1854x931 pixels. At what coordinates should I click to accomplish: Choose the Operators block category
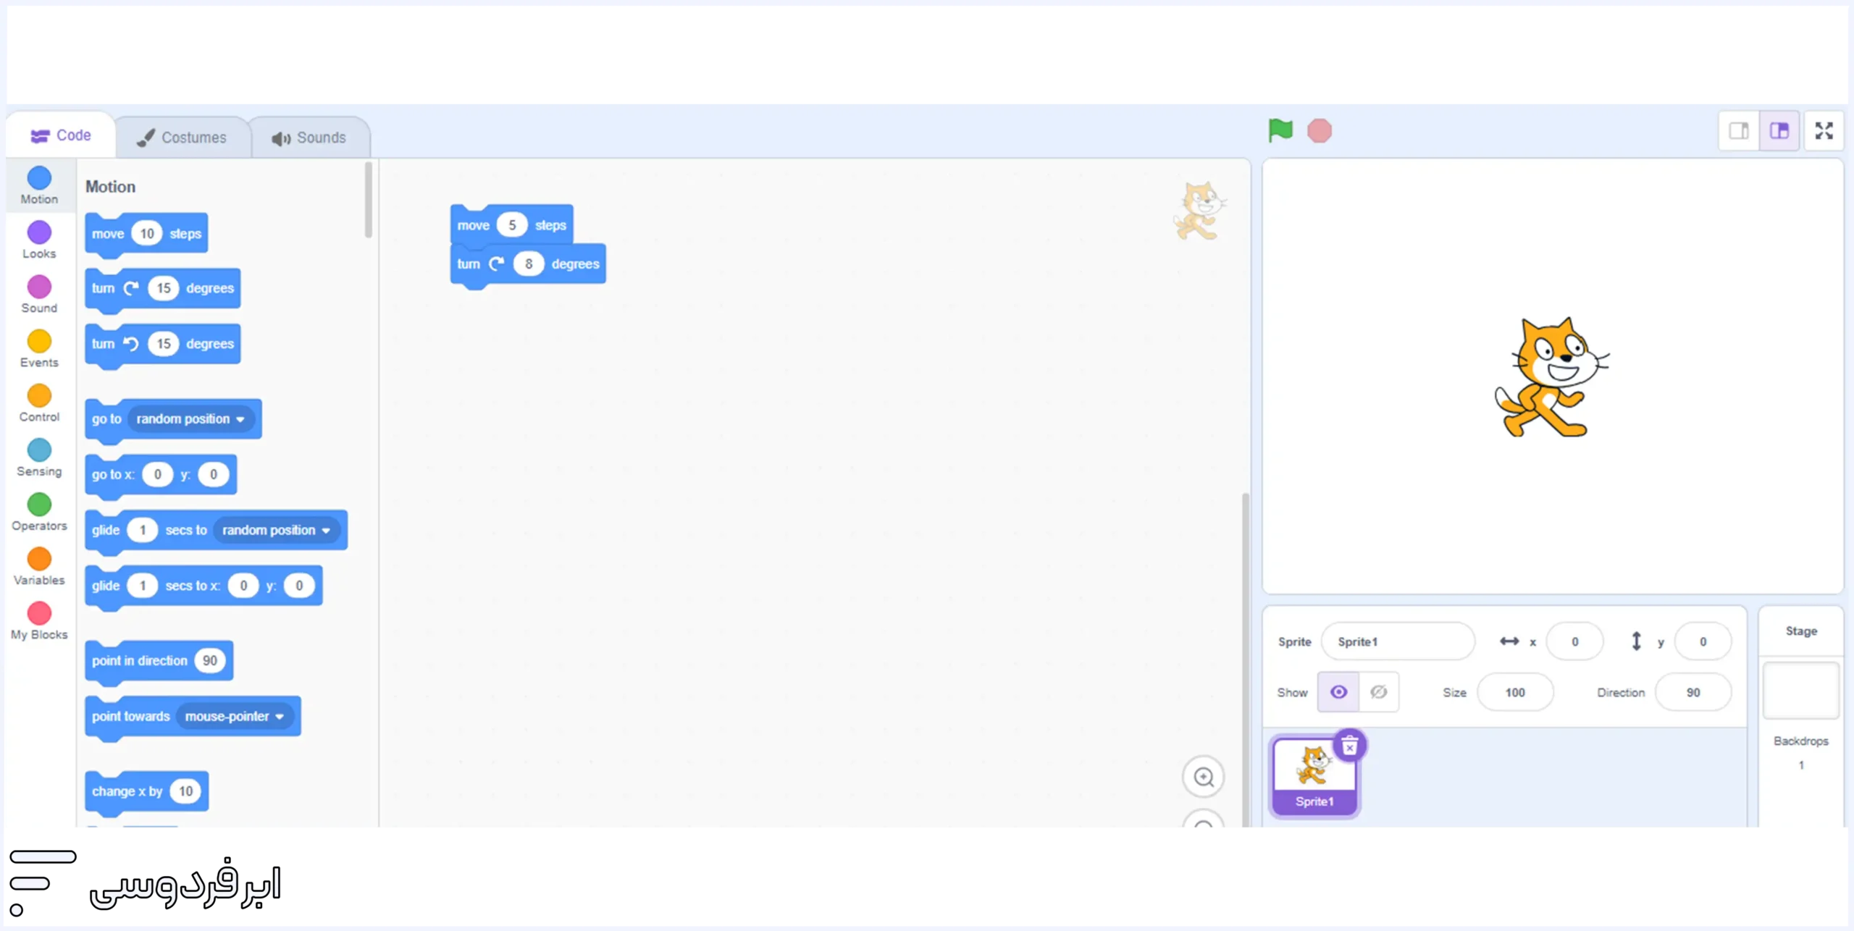pyautogui.click(x=39, y=512)
